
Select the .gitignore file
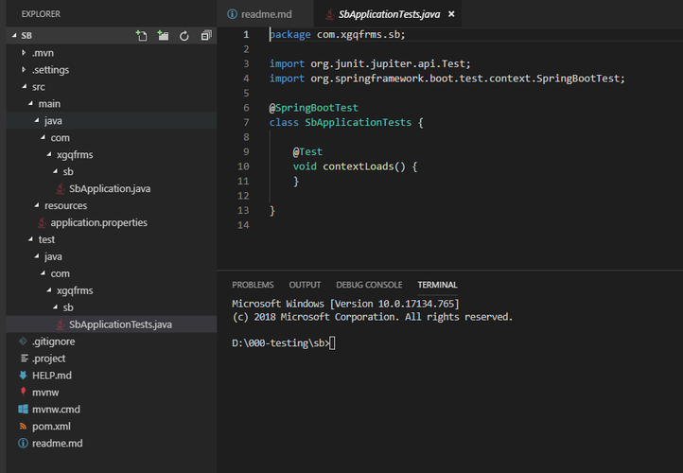(x=53, y=342)
